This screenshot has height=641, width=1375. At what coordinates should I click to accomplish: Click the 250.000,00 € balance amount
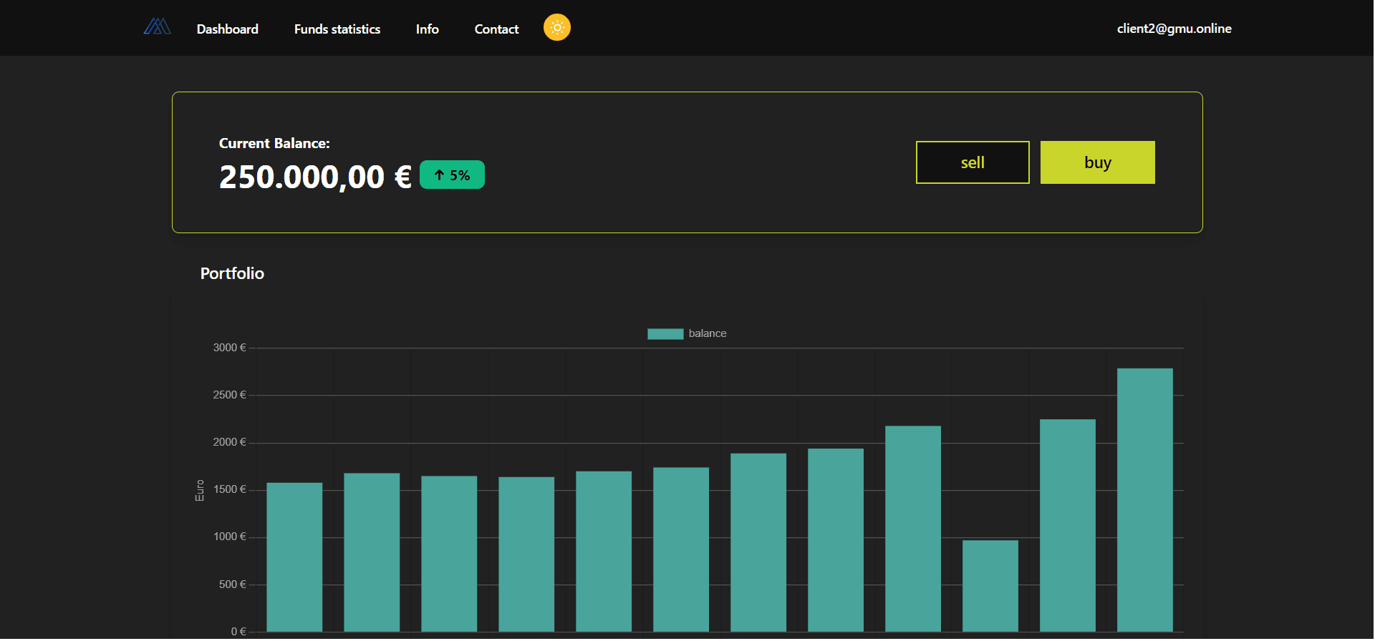(x=315, y=177)
